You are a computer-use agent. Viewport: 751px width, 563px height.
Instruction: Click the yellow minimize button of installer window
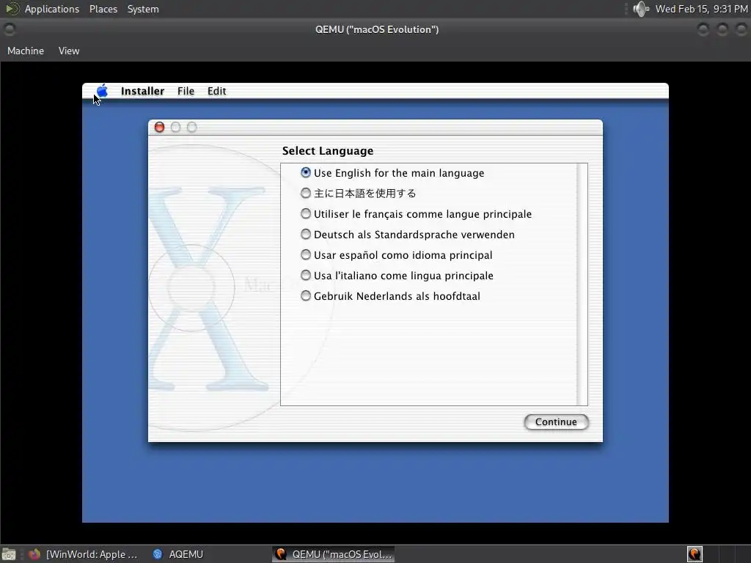[x=176, y=127]
